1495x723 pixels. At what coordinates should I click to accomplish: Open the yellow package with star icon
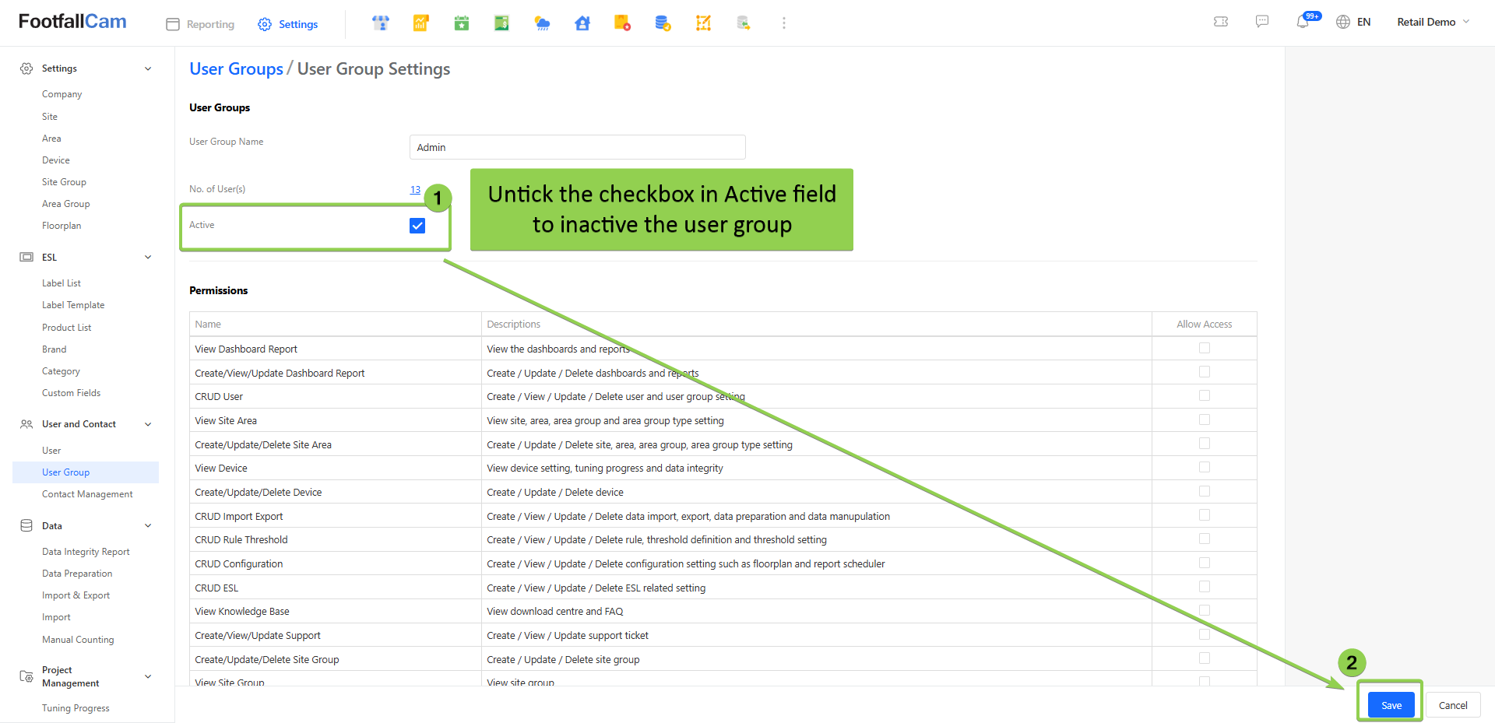point(622,23)
